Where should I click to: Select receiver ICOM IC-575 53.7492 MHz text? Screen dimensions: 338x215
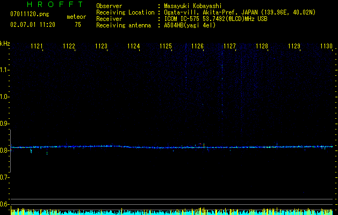215,19
